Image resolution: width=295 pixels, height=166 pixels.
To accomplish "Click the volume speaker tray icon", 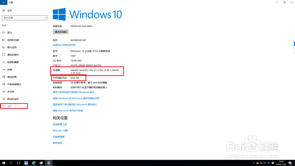I will pyautogui.click(x=265, y=163).
